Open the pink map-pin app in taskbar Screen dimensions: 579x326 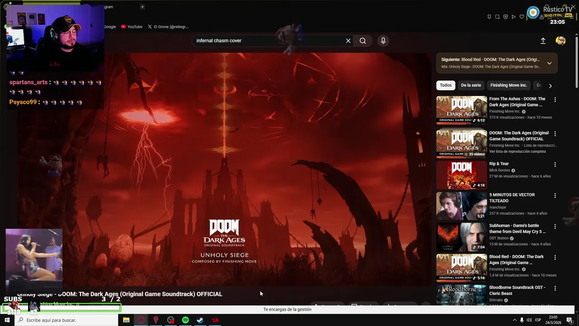tap(156, 320)
